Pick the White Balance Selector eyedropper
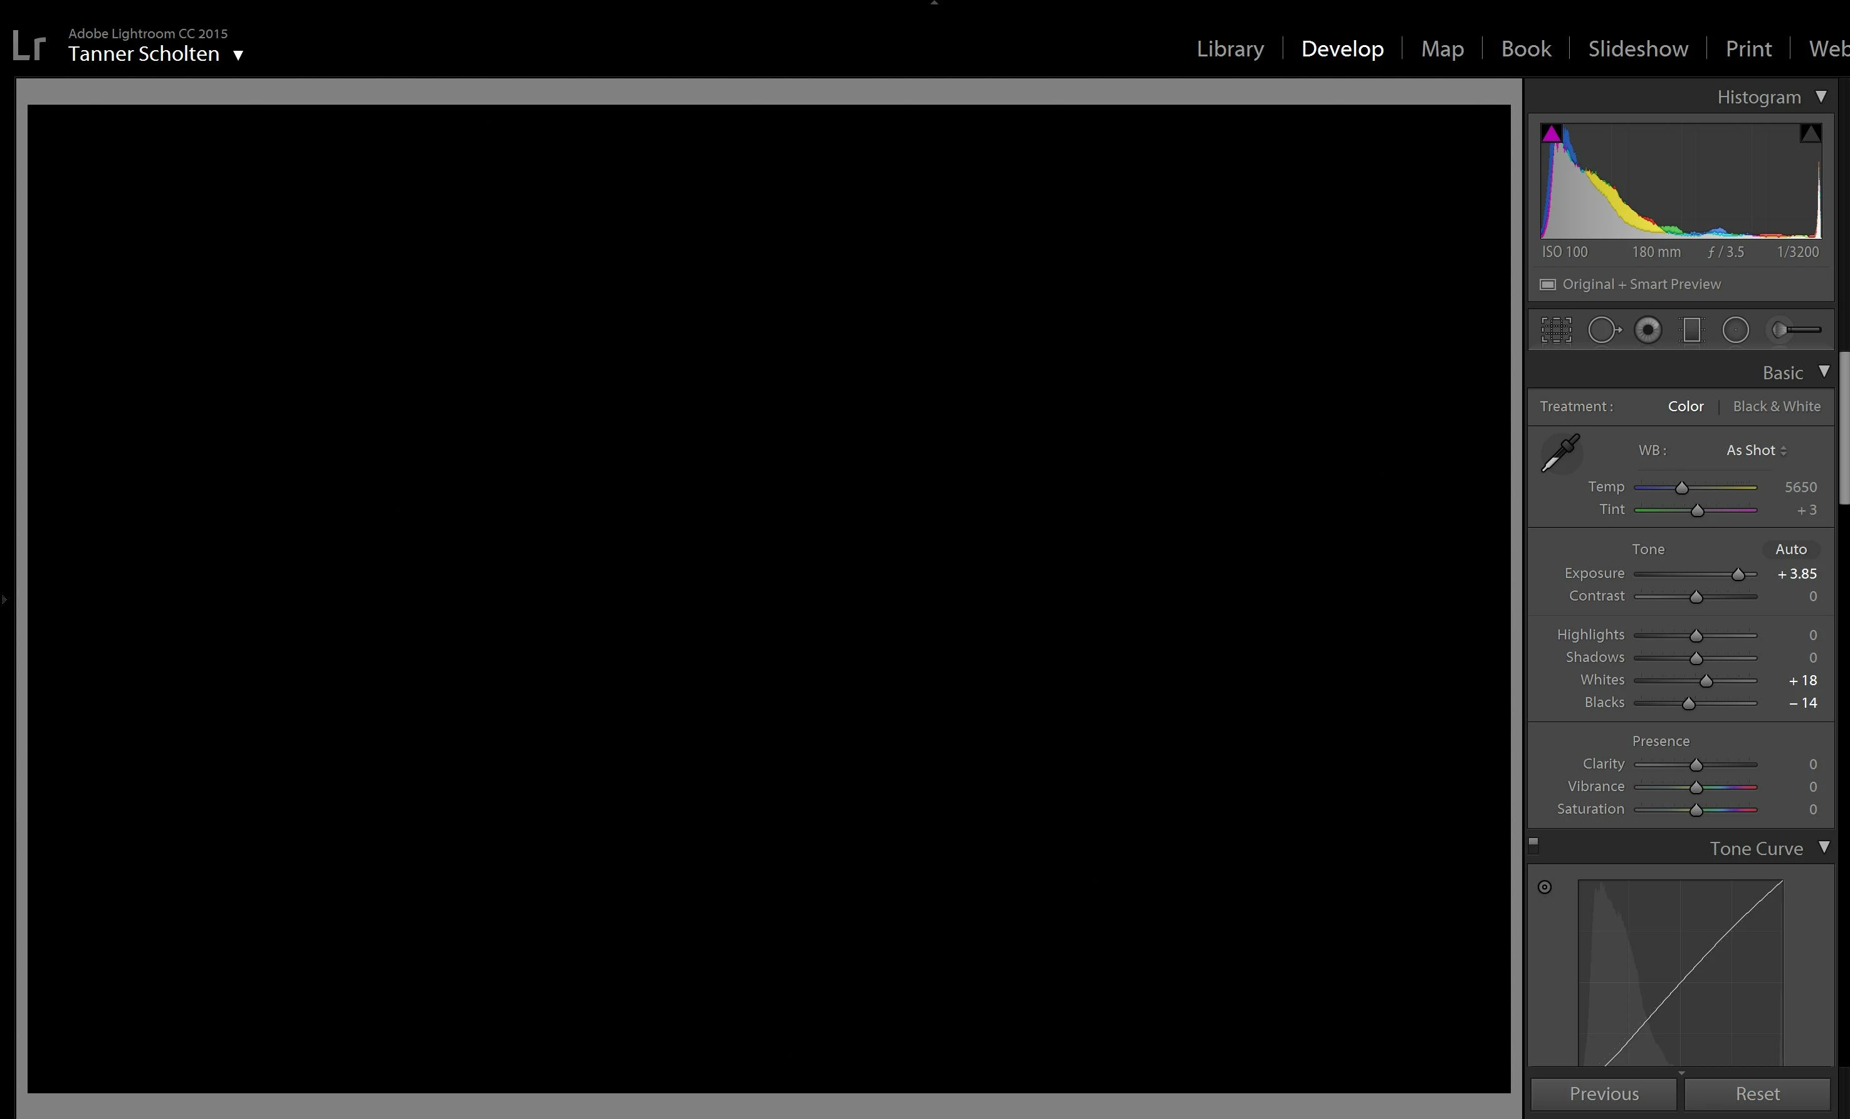The width and height of the screenshot is (1850, 1119). point(1560,453)
